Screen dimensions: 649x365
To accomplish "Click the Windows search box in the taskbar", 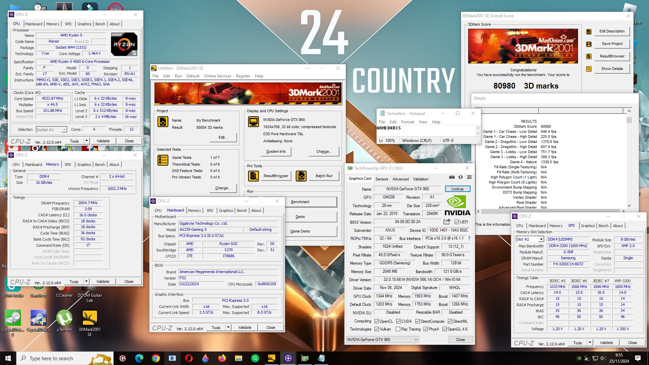I will (x=65, y=358).
